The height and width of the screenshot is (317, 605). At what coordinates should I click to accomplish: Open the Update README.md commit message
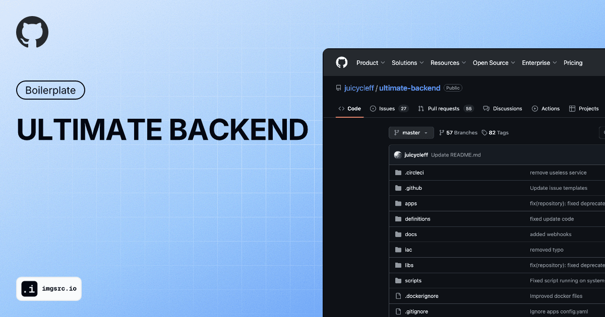456,155
